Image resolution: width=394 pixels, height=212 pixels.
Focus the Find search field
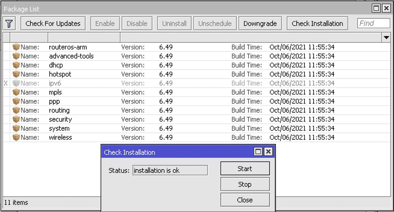[374, 23]
